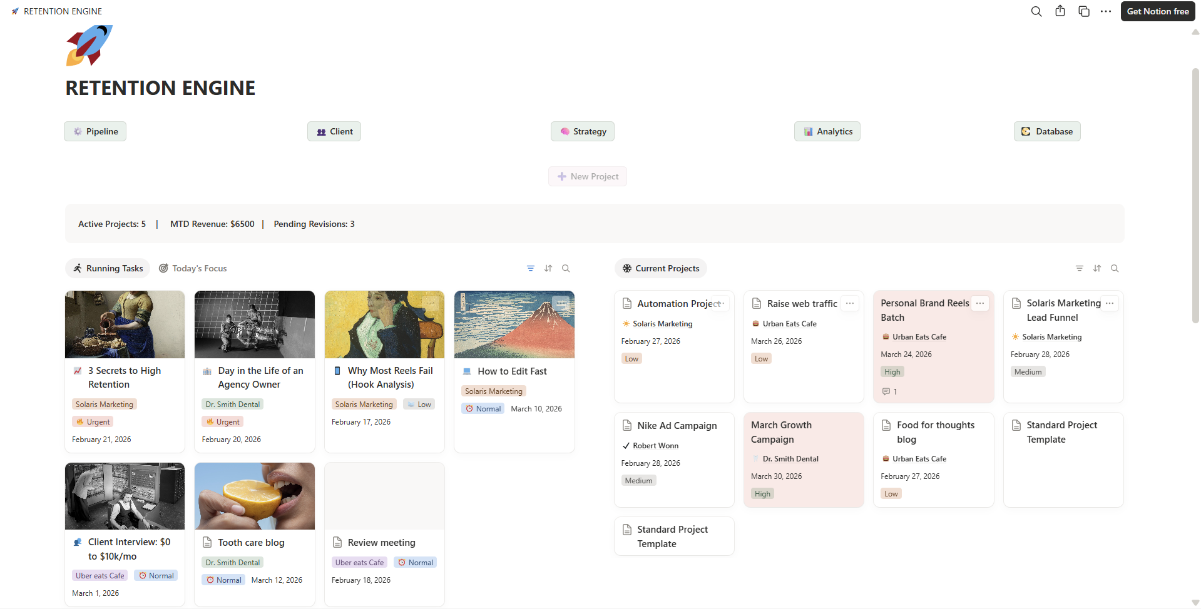The image size is (1201, 609).
Task: Click page icon of Food for thoughts blog
Action: (886, 425)
